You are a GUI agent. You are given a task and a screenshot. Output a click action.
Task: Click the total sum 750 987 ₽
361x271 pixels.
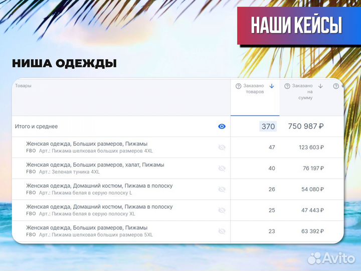(306, 126)
